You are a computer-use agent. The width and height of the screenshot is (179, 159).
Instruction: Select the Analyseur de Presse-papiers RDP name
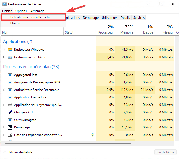coord(37,82)
